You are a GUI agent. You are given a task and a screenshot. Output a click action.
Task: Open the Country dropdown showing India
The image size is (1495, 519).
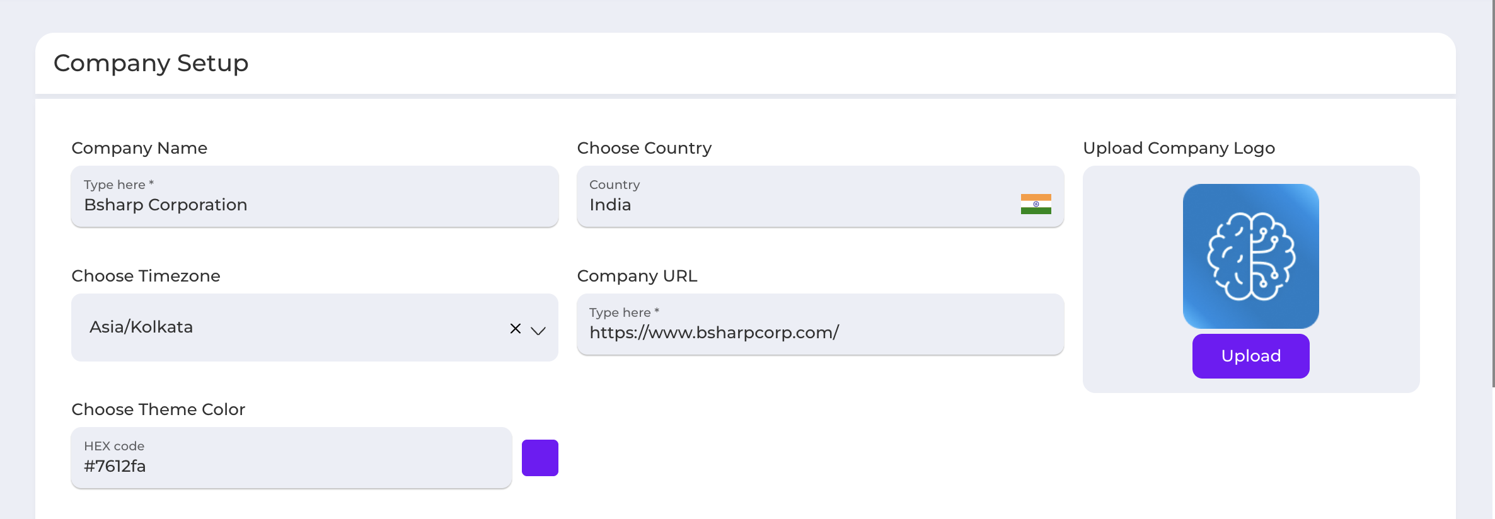(x=820, y=197)
